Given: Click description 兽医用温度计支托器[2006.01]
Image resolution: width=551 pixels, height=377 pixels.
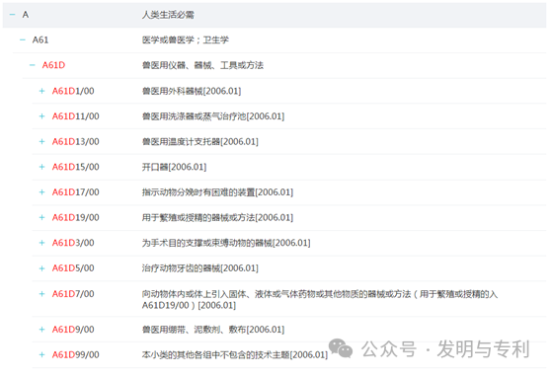Looking at the screenshot, I should point(200,141).
